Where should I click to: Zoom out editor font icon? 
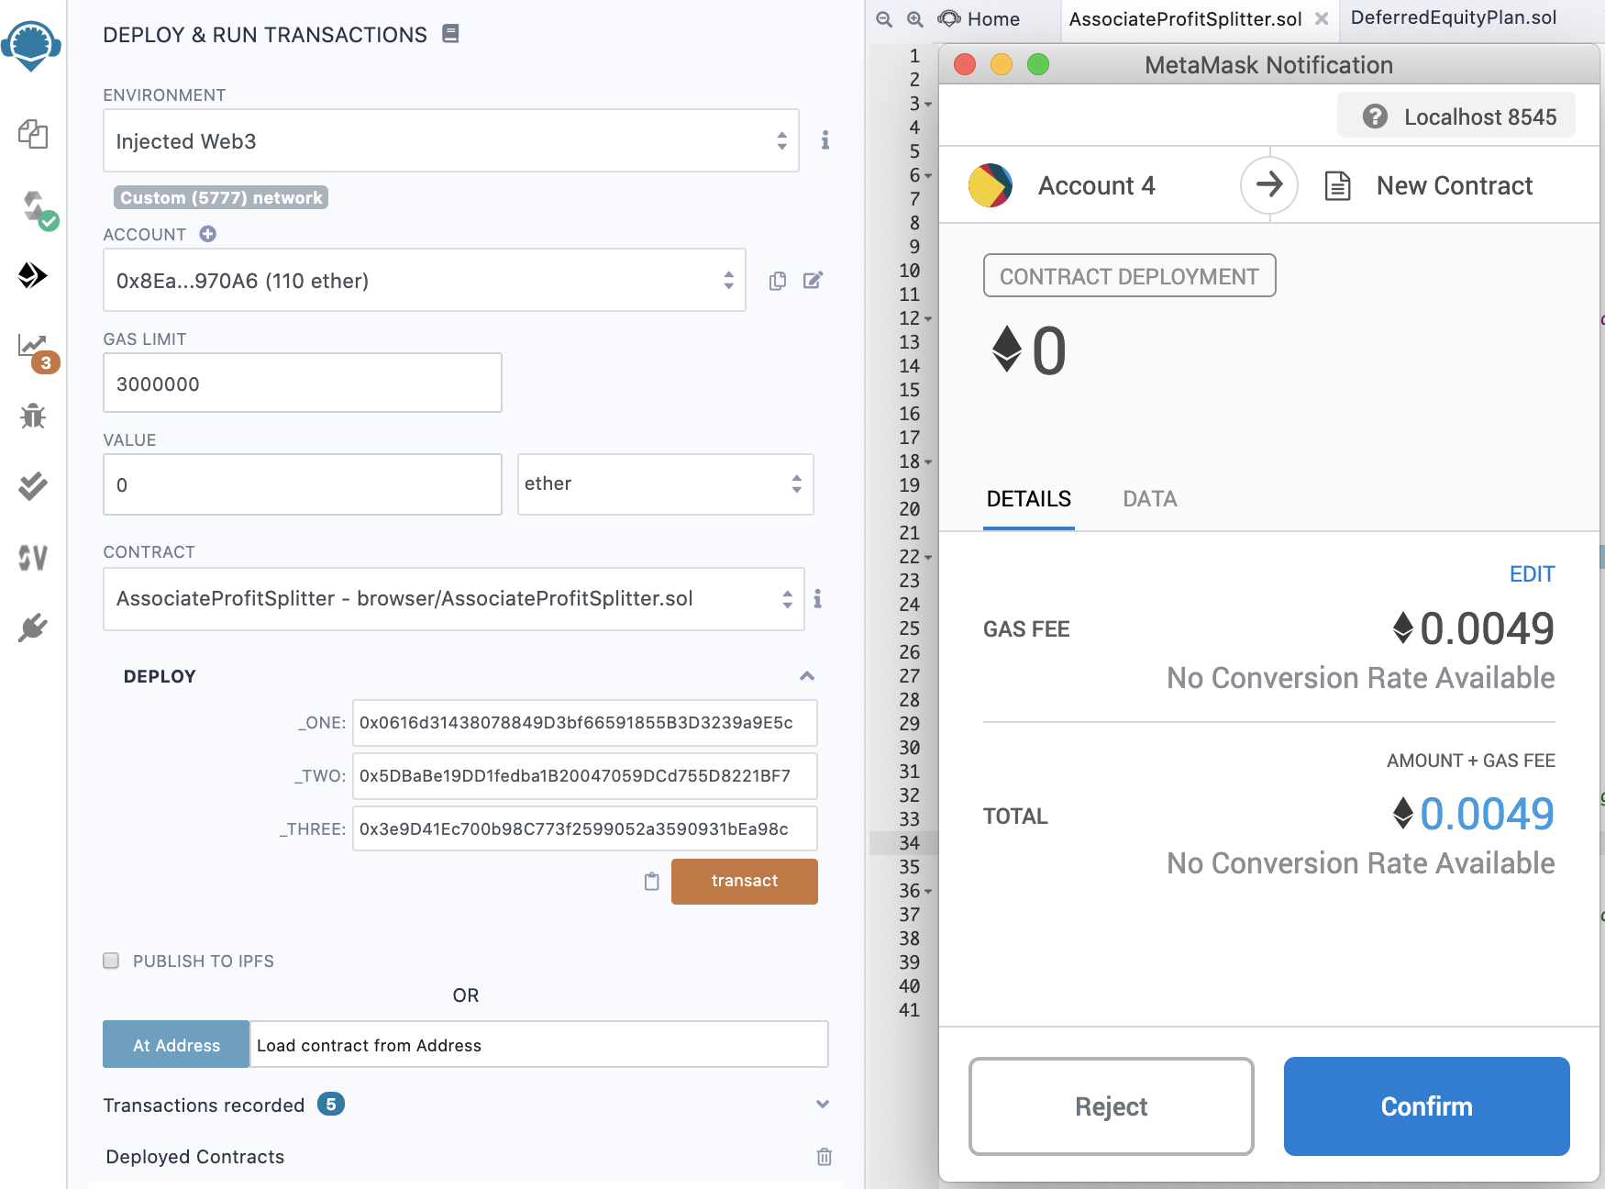pyautogui.click(x=884, y=19)
